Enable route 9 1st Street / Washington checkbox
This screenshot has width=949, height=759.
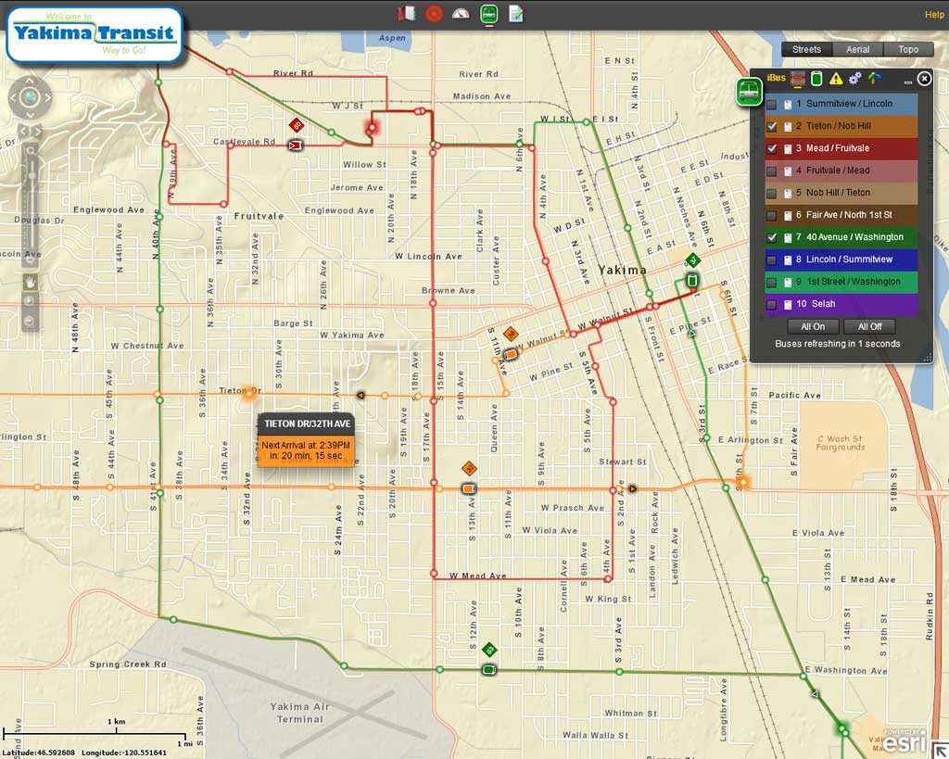(x=772, y=282)
